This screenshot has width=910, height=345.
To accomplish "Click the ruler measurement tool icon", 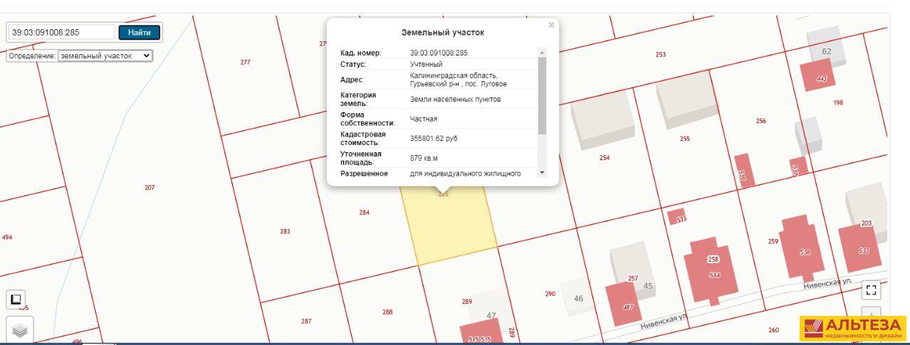I will click(16, 299).
